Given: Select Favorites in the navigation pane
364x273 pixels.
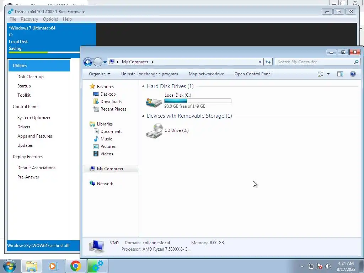Looking at the screenshot, I should coord(105,87).
